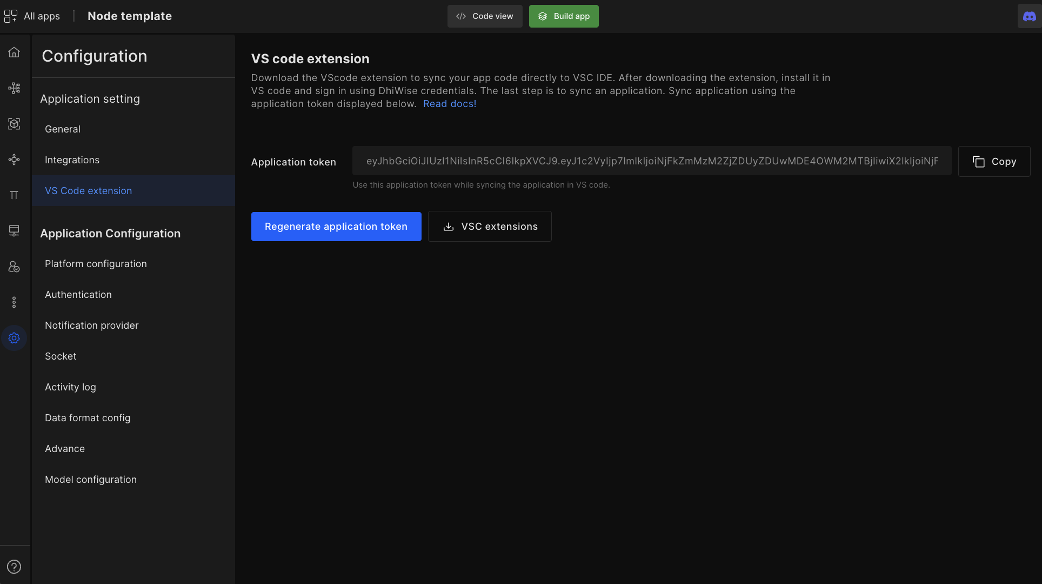The width and height of the screenshot is (1042, 584).
Task: Open Notification provider settings
Action: (133, 326)
